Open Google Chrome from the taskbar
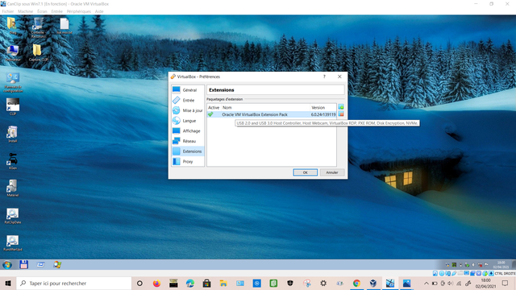Screen dimensions: 516x290 tap(356, 283)
